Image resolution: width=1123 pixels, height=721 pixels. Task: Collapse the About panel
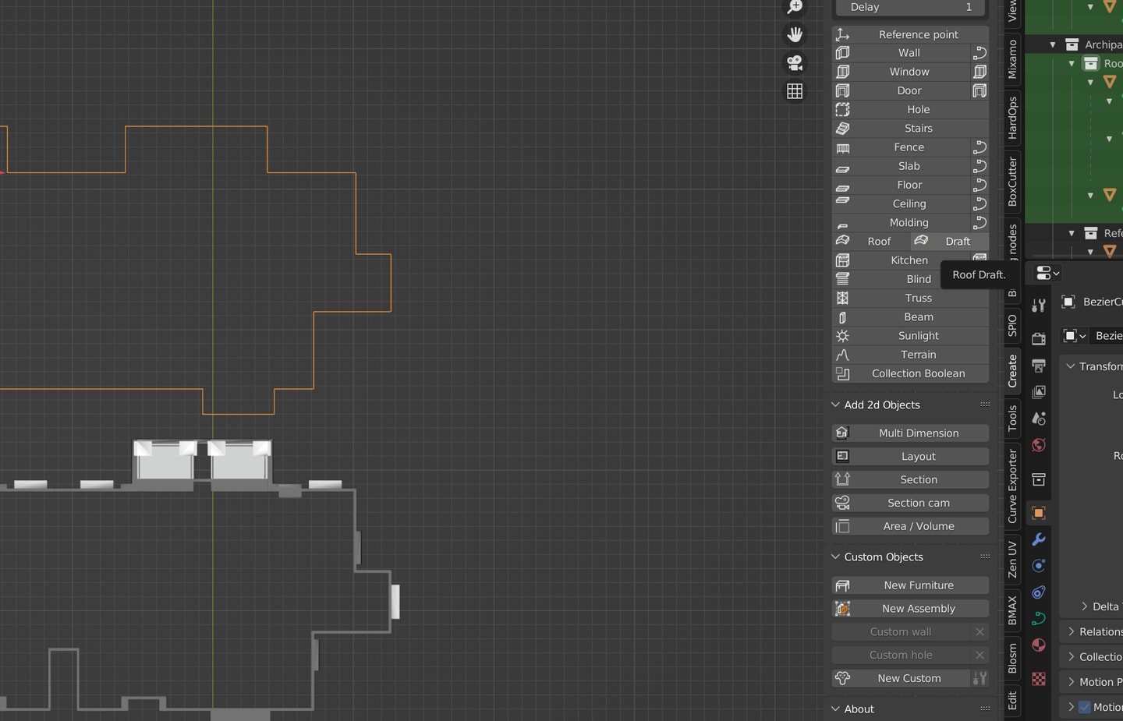[x=835, y=709]
